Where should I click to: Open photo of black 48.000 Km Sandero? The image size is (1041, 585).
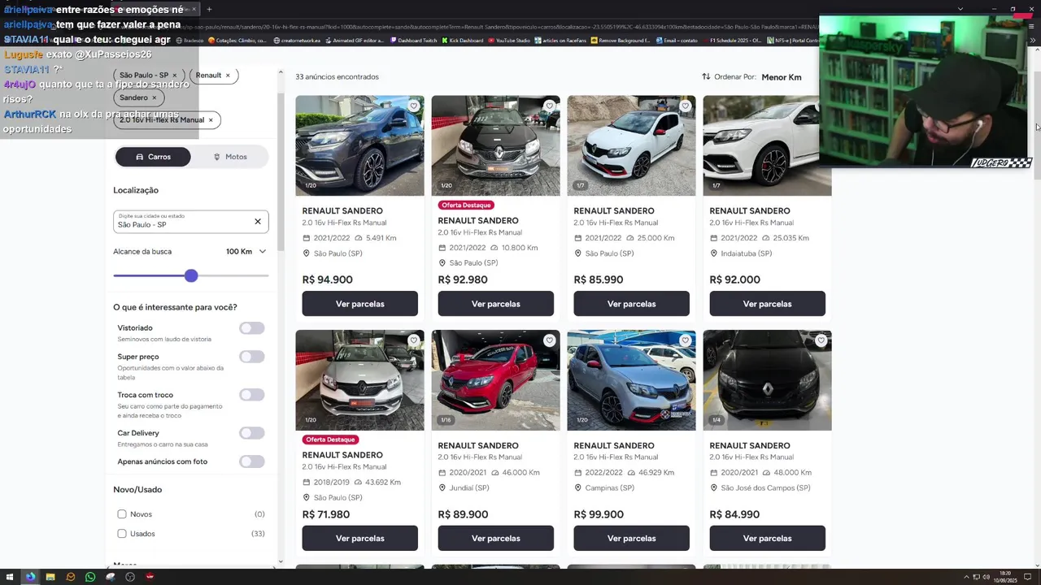pos(767,380)
